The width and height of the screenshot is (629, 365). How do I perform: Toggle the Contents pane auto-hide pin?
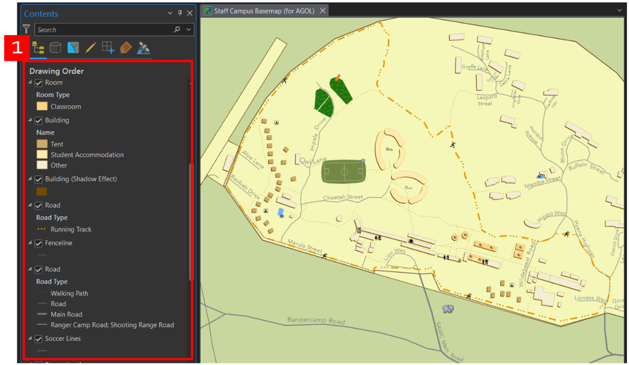[x=180, y=13]
